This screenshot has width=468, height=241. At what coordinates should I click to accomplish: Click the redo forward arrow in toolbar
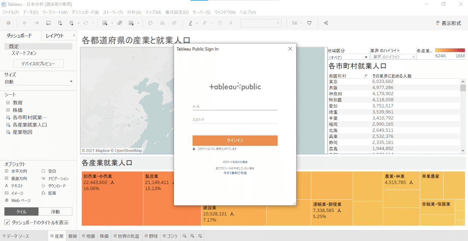[37, 23]
